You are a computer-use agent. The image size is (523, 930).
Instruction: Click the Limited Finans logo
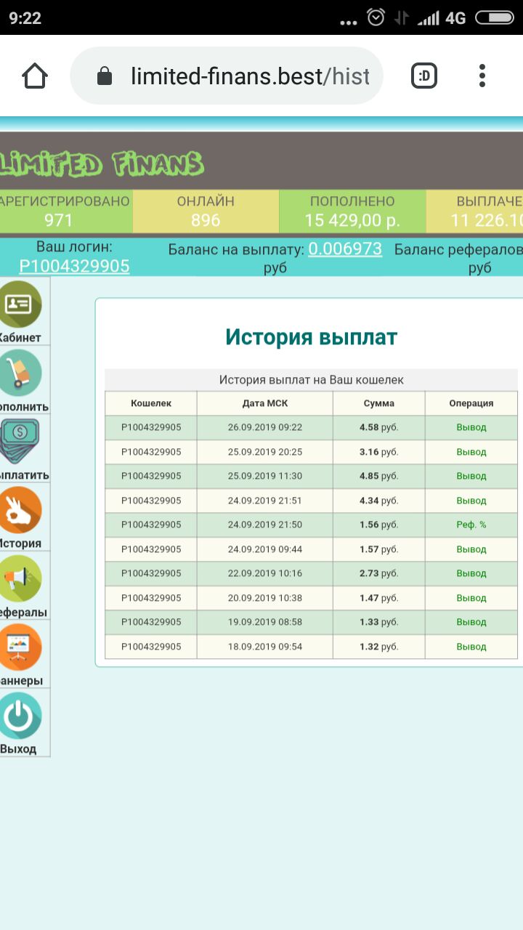click(102, 164)
